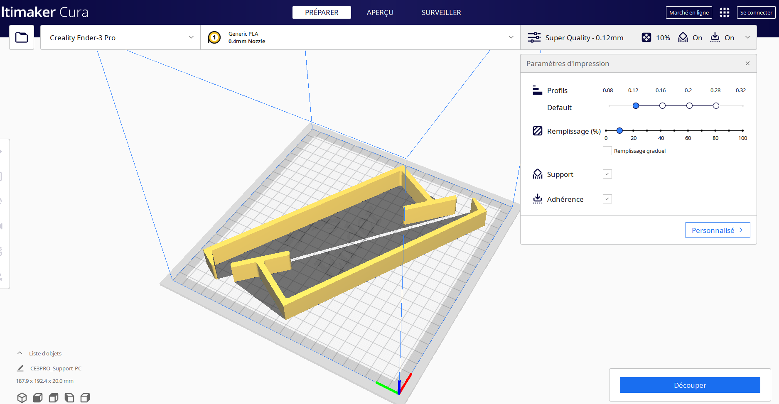Click the Default profile label
This screenshot has width=779, height=404.
point(559,108)
